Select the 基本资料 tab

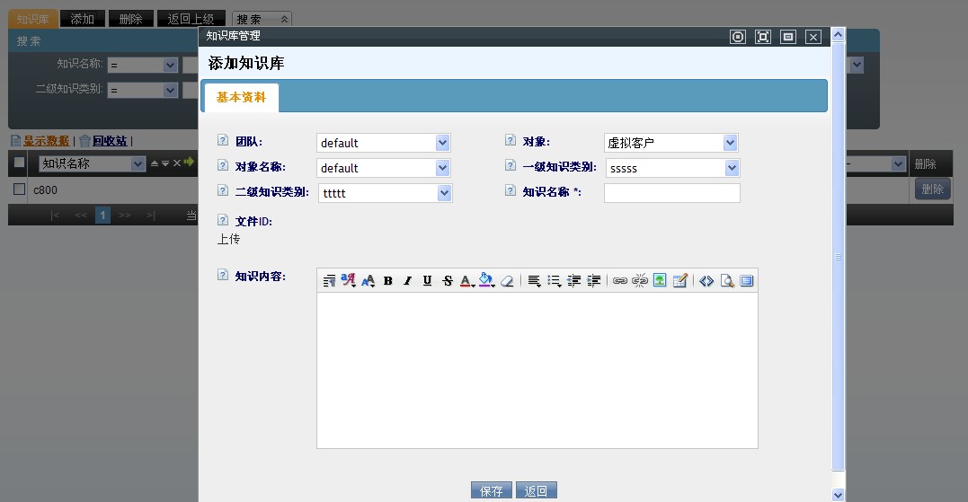click(241, 98)
